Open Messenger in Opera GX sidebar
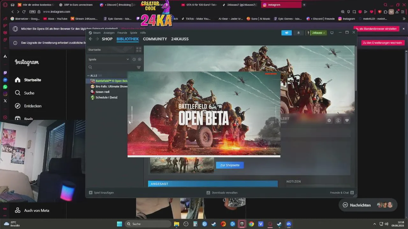 [x=5, y=80]
